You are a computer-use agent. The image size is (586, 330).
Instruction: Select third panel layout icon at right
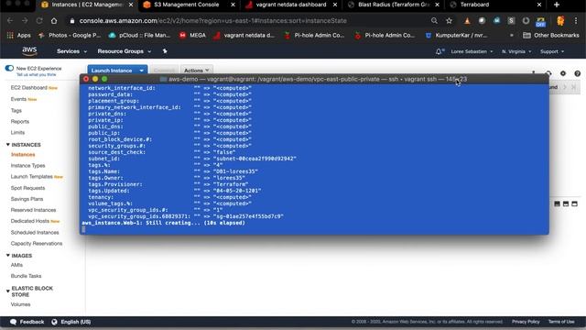[x=574, y=203]
